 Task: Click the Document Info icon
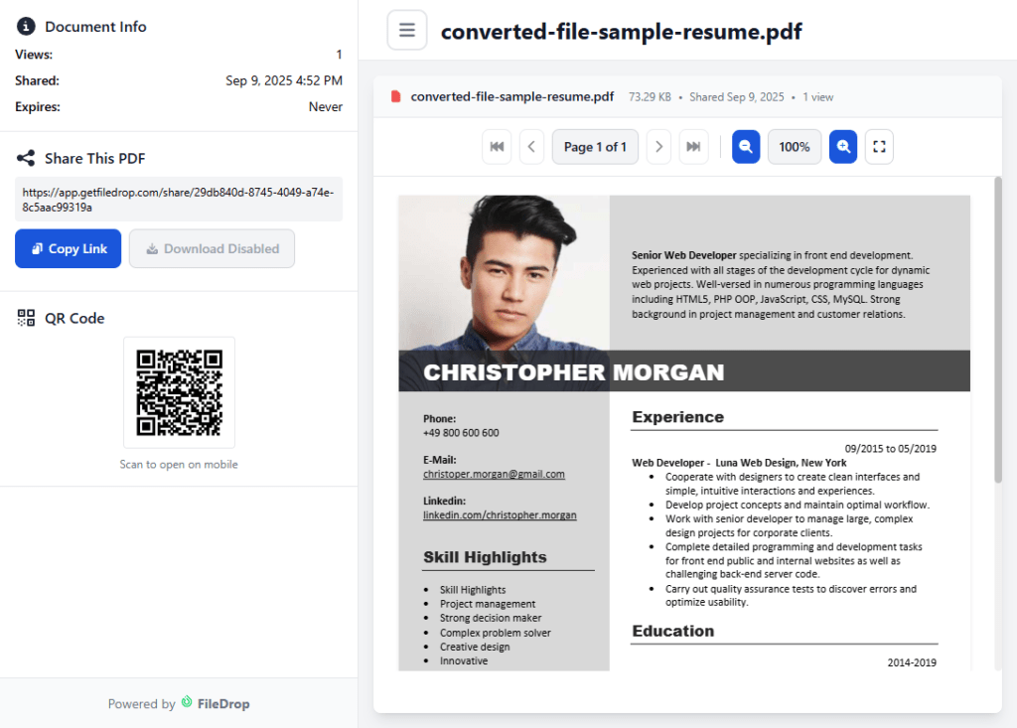coord(26,27)
